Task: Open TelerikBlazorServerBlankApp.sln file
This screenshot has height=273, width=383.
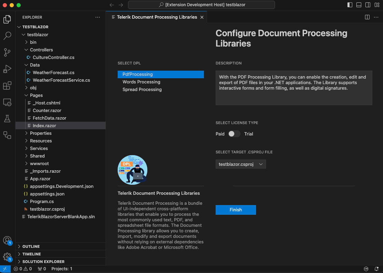Action: click(x=61, y=217)
